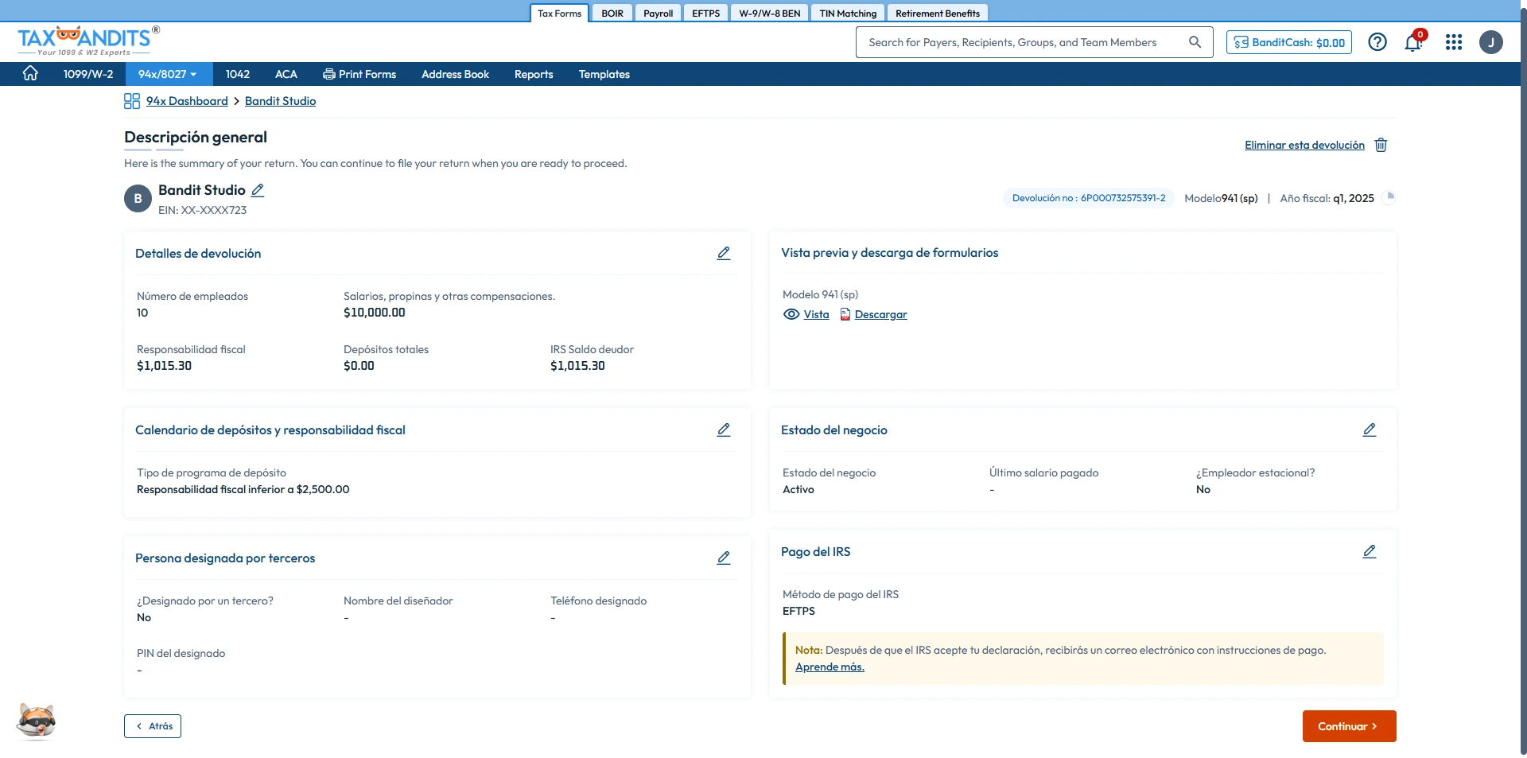
Task: Click the Continuar button
Action: click(x=1349, y=726)
